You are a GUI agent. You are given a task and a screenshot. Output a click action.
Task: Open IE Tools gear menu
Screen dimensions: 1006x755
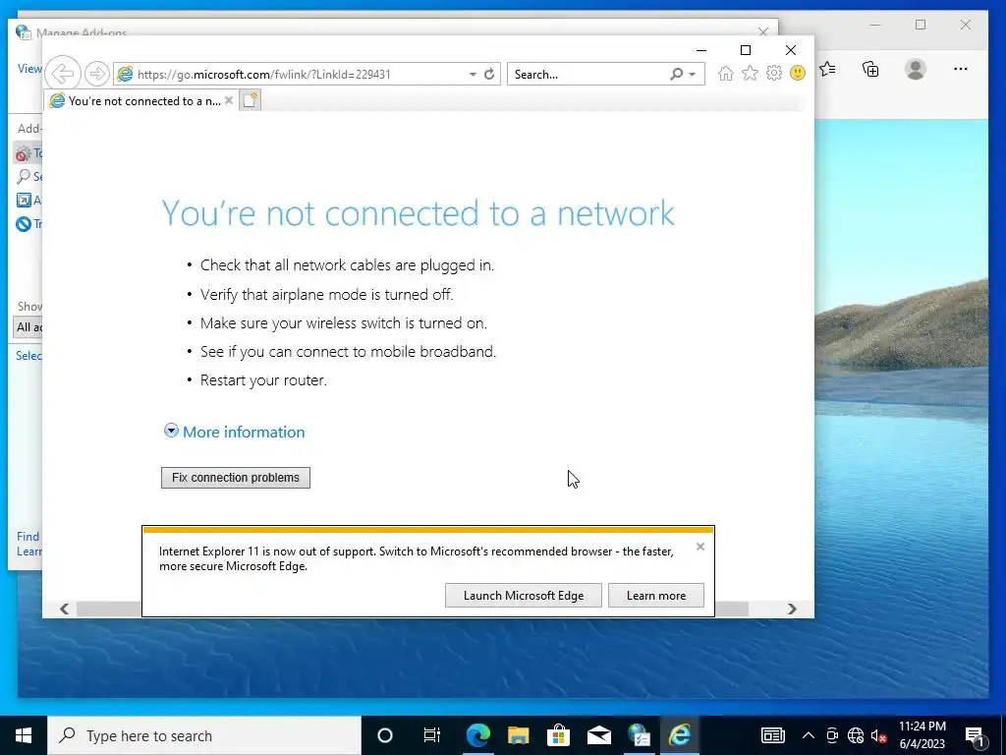[x=774, y=73]
